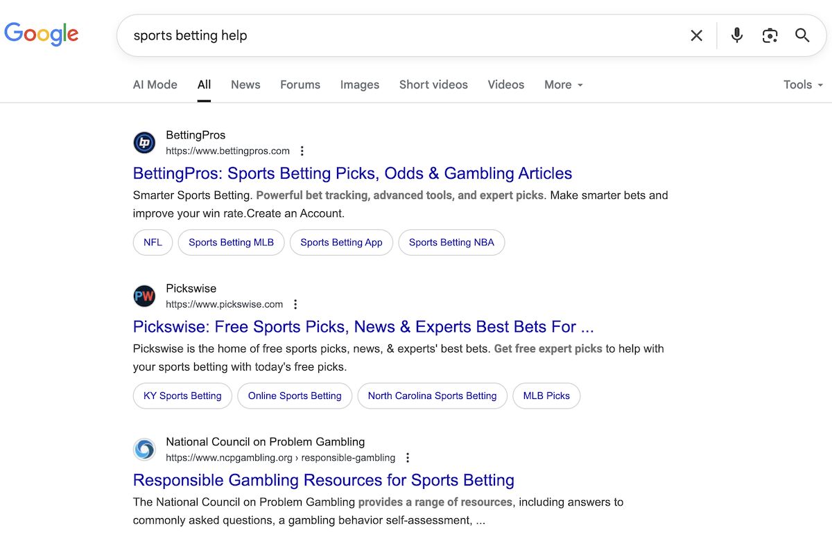Click the Google logo to go home
This screenshot has height=541, width=832.
42,34
